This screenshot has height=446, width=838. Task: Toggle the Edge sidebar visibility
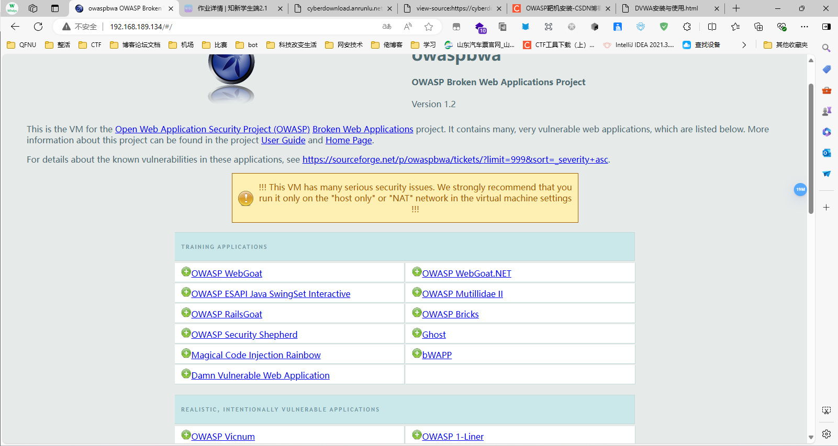826,27
